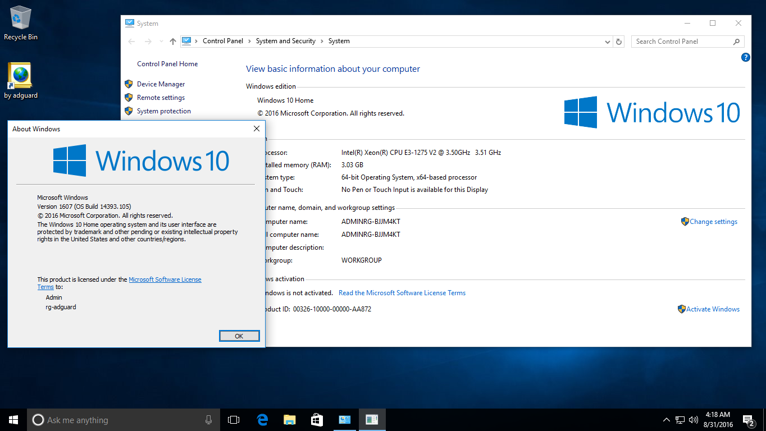Show hidden system tray icons
The height and width of the screenshot is (431, 766).
click(x=667, y=420)
